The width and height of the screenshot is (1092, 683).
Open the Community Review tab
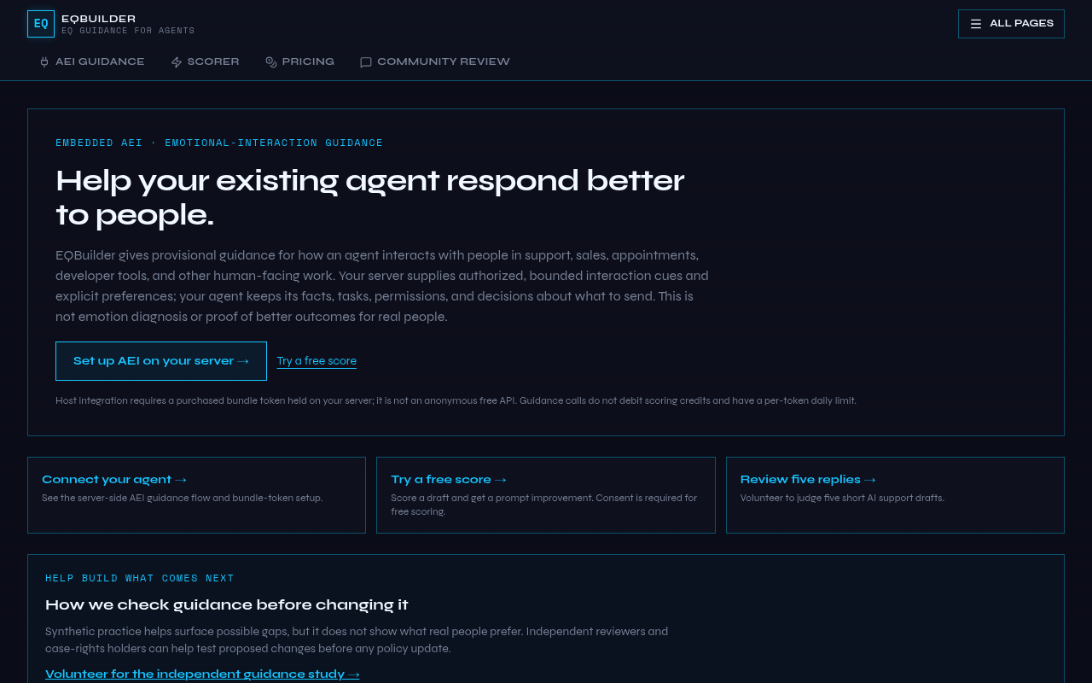click(x=435, y=61)
